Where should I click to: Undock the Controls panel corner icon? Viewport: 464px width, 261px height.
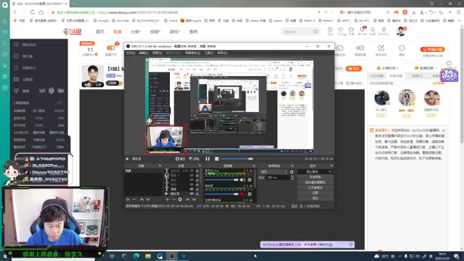click(331, 166)
